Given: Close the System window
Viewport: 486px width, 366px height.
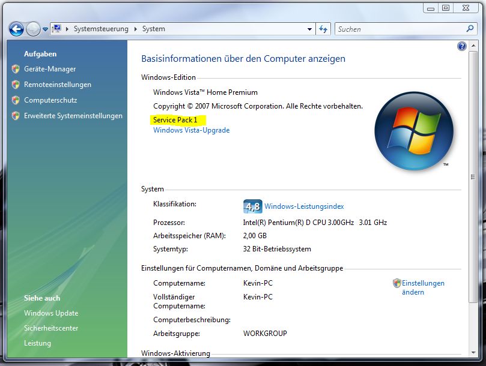Looking at the screenshot, I should pyautogui.click(x=466, y=8).
